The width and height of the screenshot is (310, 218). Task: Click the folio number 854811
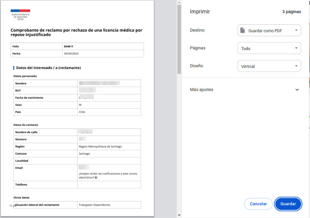[69, 46]
